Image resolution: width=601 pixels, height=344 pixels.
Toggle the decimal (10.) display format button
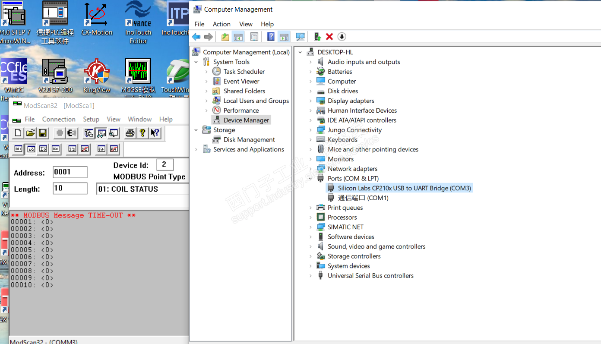[31, 149]
